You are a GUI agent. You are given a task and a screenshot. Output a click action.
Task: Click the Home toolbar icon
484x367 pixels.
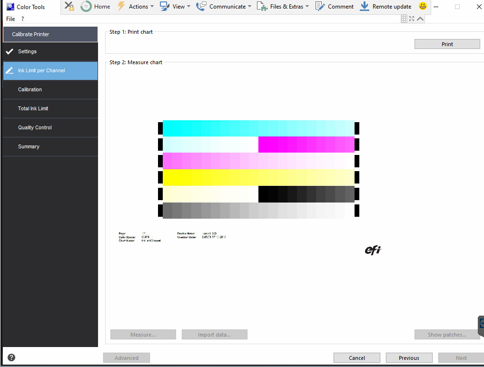point(87,6)
